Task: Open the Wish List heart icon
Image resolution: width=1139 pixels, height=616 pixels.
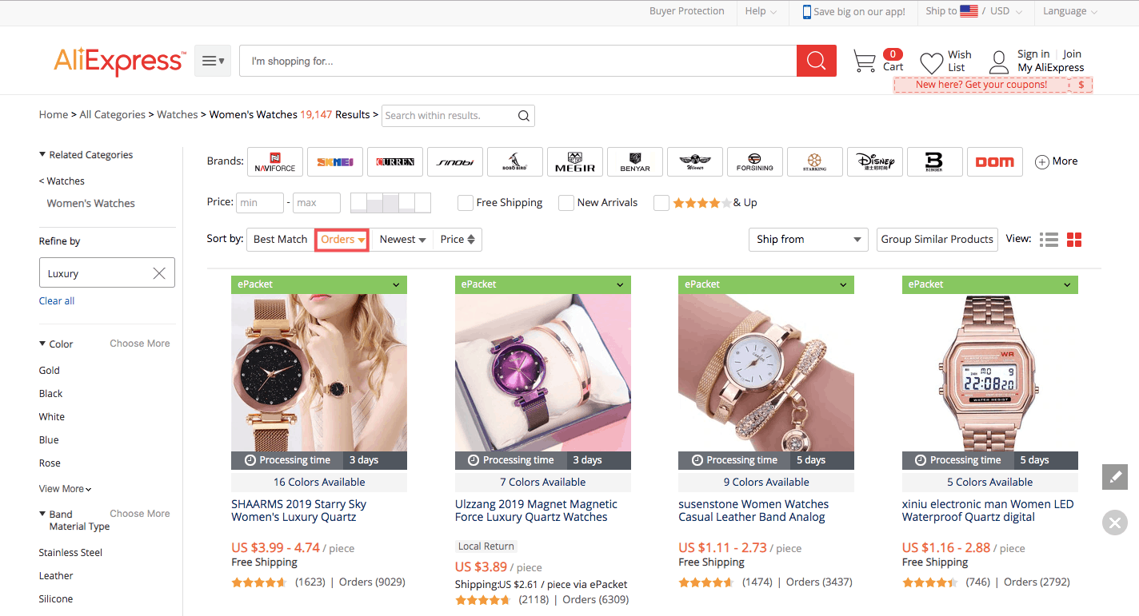Action: (931, 62)
